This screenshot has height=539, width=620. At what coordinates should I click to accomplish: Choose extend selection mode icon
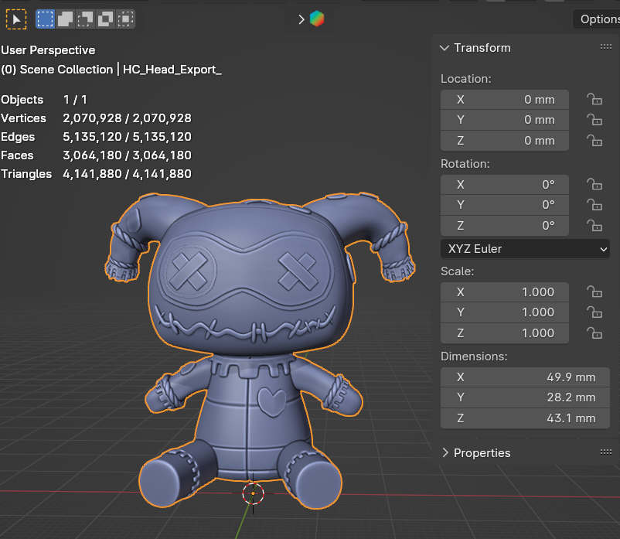click(65, 19)
